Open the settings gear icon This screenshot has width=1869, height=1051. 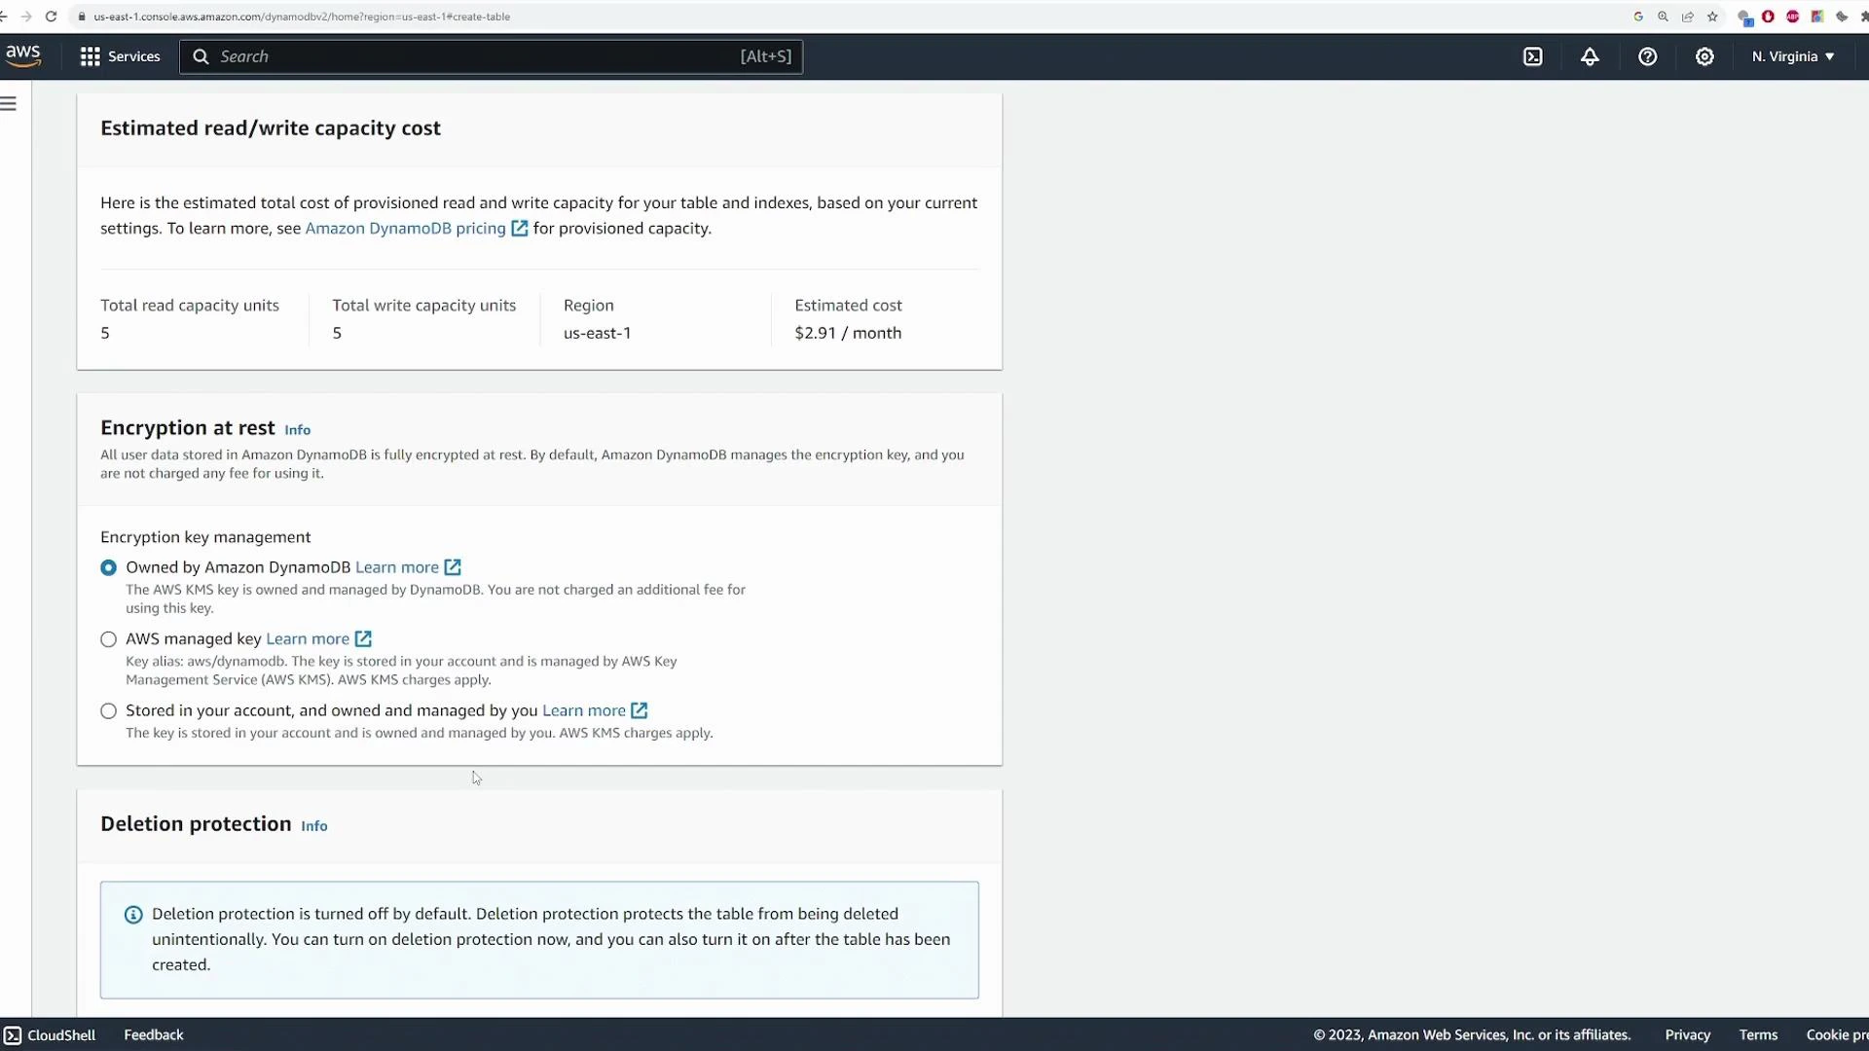click(1704, 56)
